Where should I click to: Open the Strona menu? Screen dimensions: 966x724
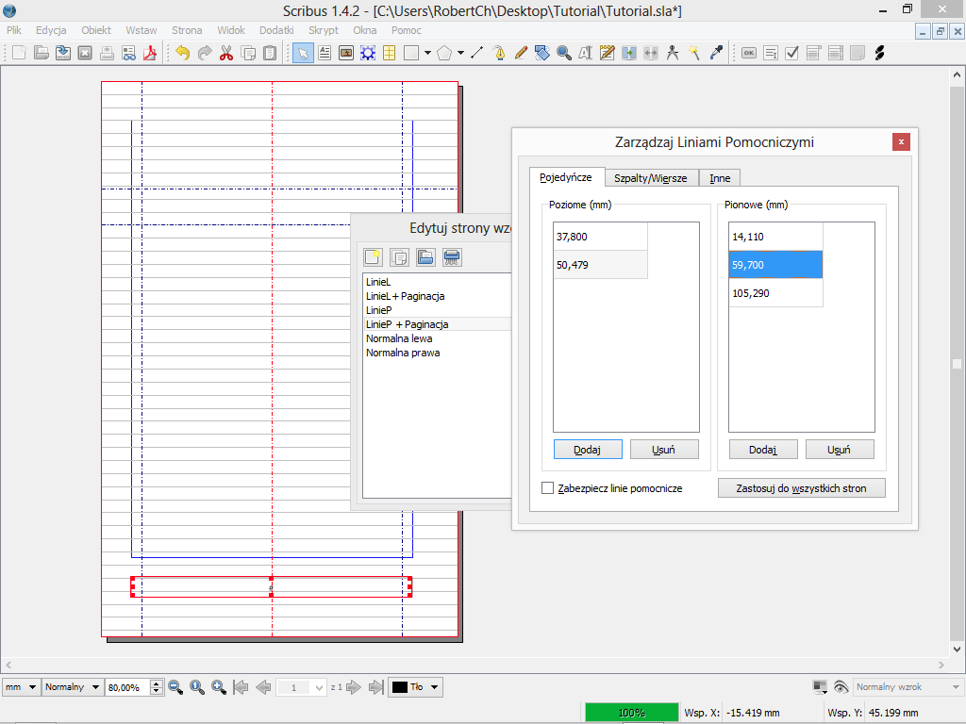(187, 30)
